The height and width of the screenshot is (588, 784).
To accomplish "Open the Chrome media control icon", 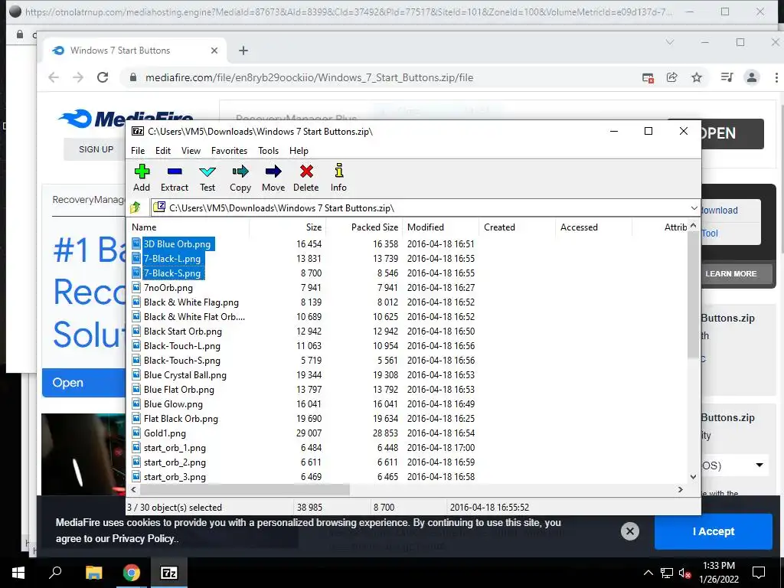I will [727, 77].
